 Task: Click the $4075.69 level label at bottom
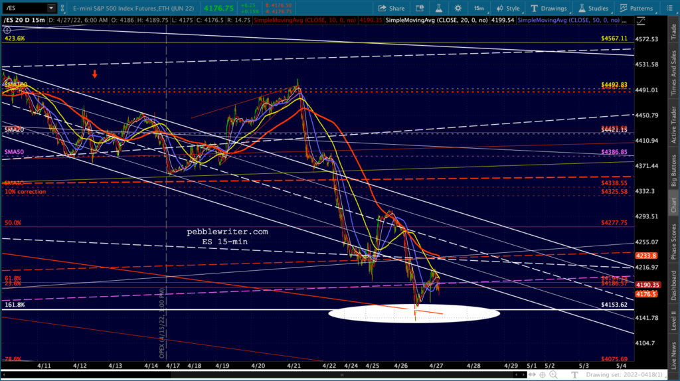pos(614,359)
